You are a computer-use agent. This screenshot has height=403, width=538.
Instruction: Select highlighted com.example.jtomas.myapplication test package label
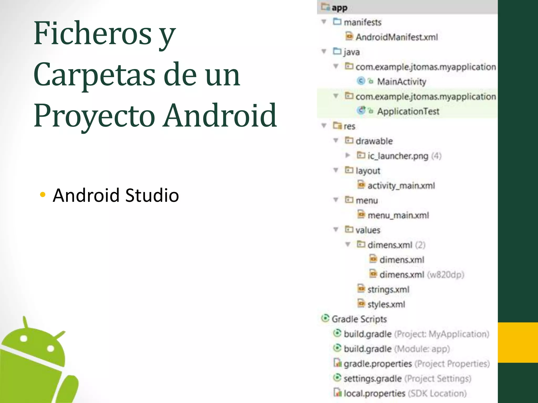point(426,97)
